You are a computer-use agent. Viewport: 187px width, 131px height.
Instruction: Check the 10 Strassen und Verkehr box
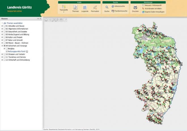point(5,54)
